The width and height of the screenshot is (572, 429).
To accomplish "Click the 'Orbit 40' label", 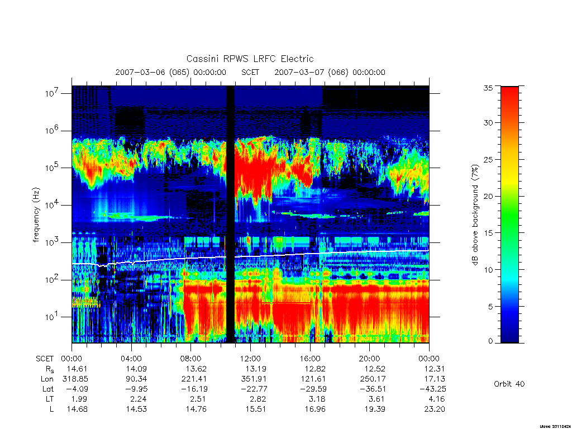I will 509,384.
